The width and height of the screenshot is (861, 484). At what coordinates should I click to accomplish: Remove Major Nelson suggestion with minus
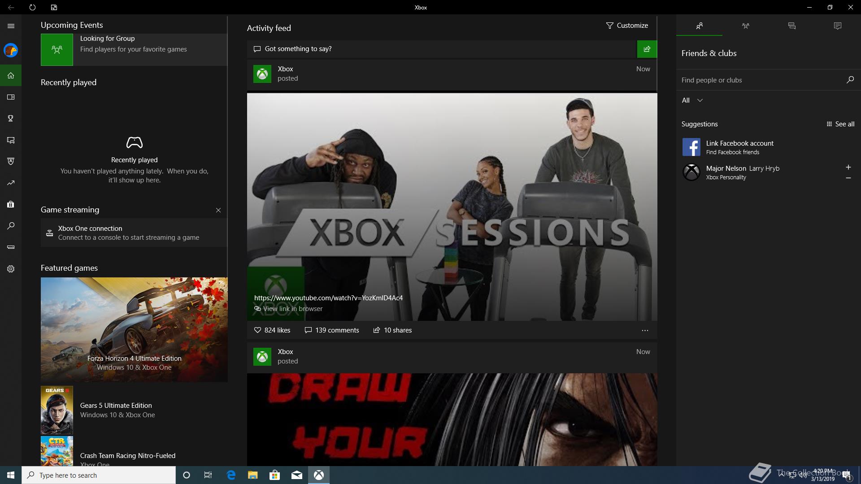[x=848, y=178]
